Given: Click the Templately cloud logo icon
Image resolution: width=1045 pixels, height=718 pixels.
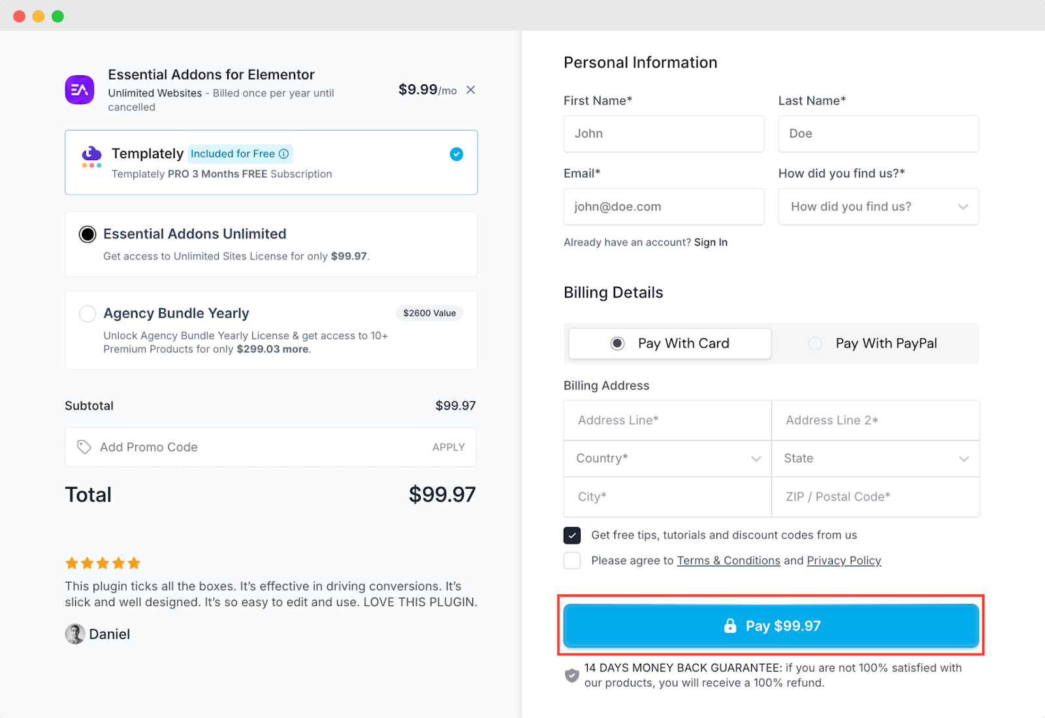Looking at the screenshot, I should (x=91, y=156).
